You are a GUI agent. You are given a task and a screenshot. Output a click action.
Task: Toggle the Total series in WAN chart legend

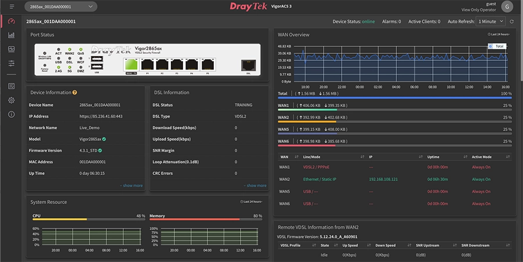(497, 46)
